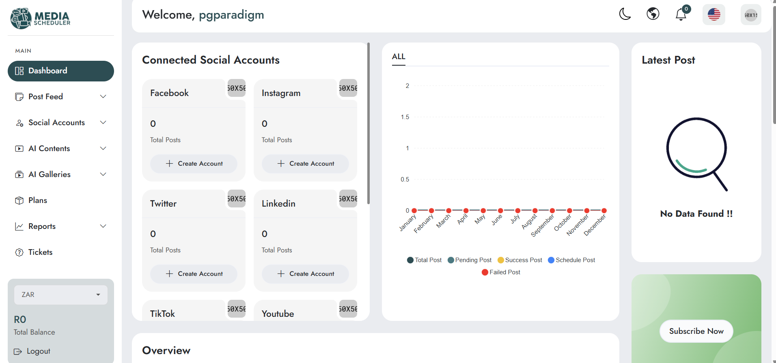Viewport: 776px width, 363px height.
Task: Click the Instagram card image placeholder
Action: click(348, 88)
